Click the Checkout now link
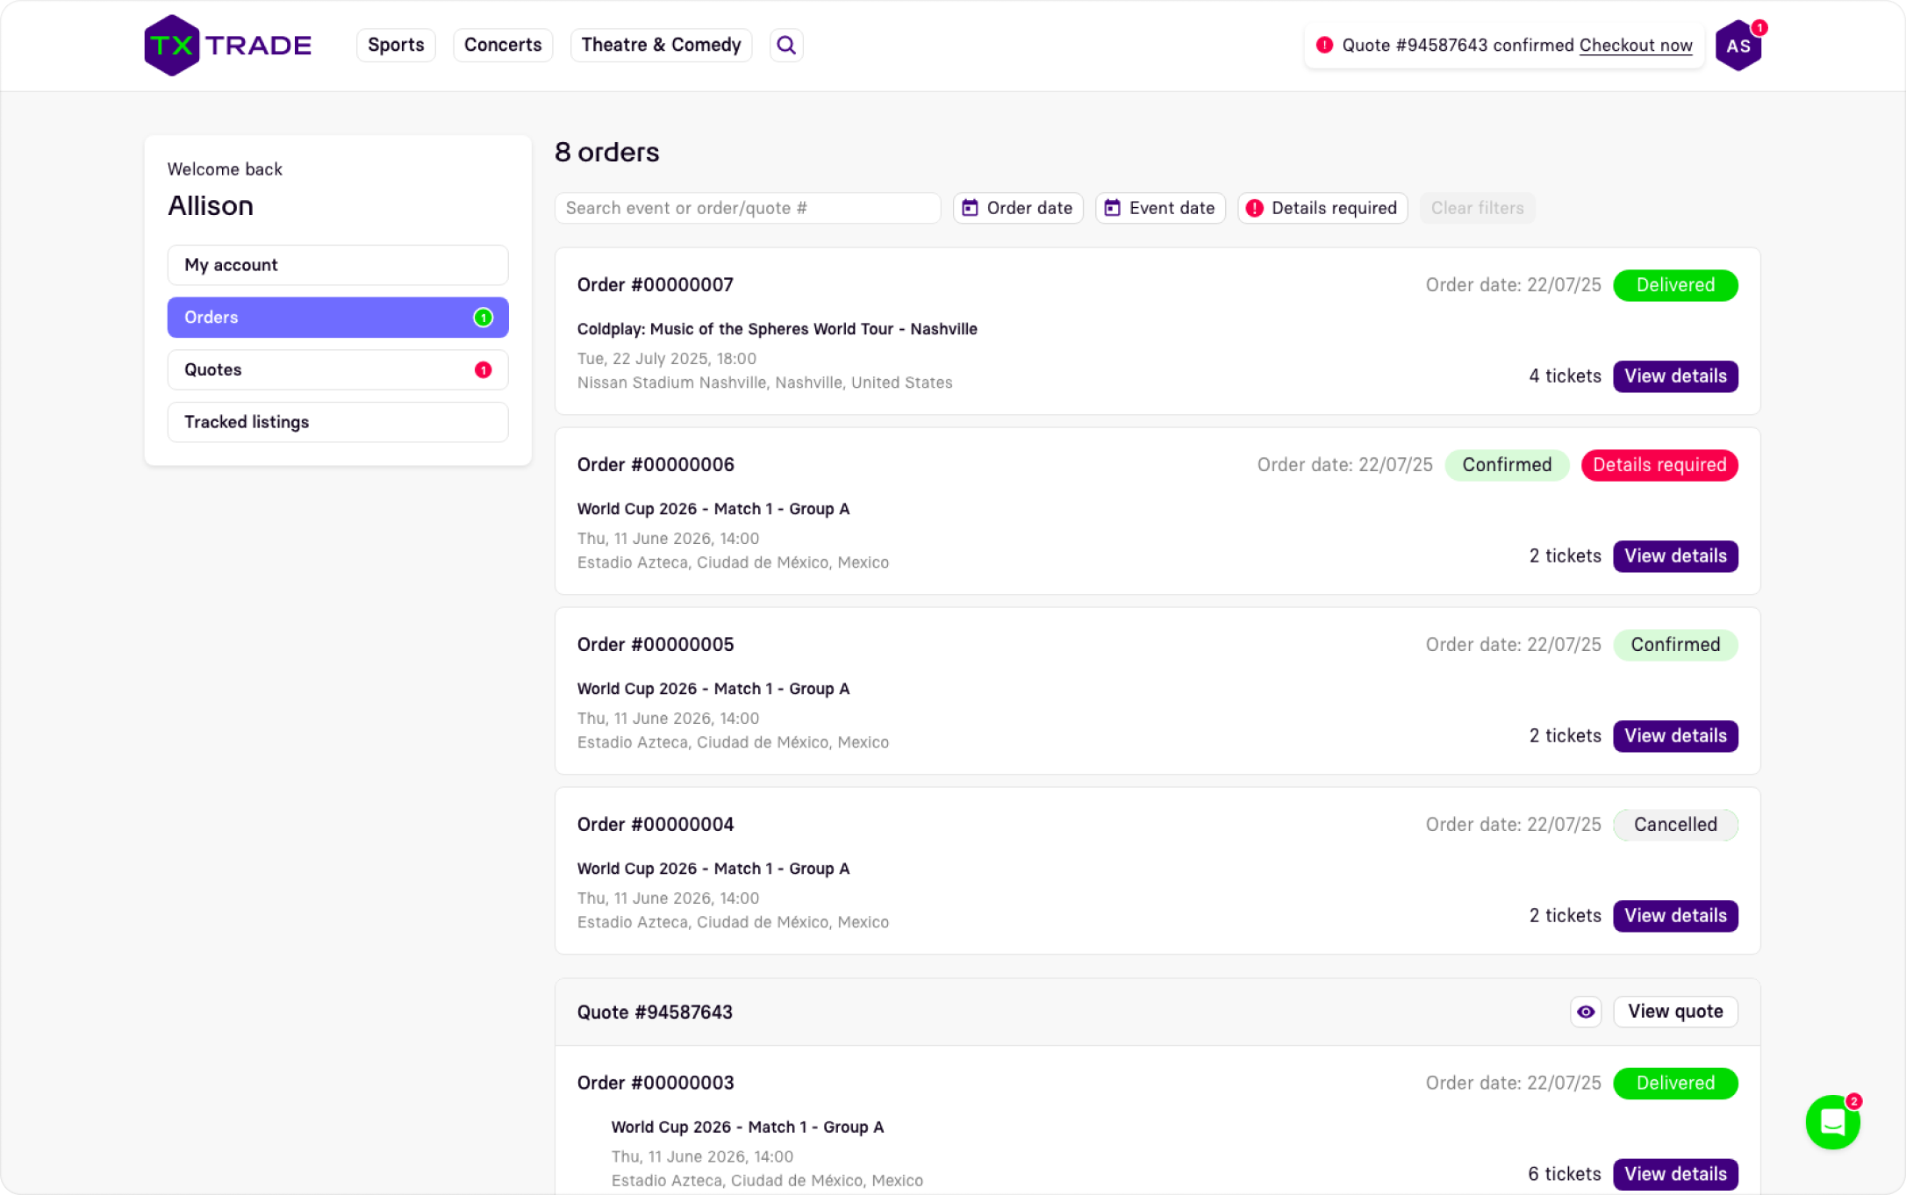This screenshot has width=1906, height=1195. [x=1636, y=46]
